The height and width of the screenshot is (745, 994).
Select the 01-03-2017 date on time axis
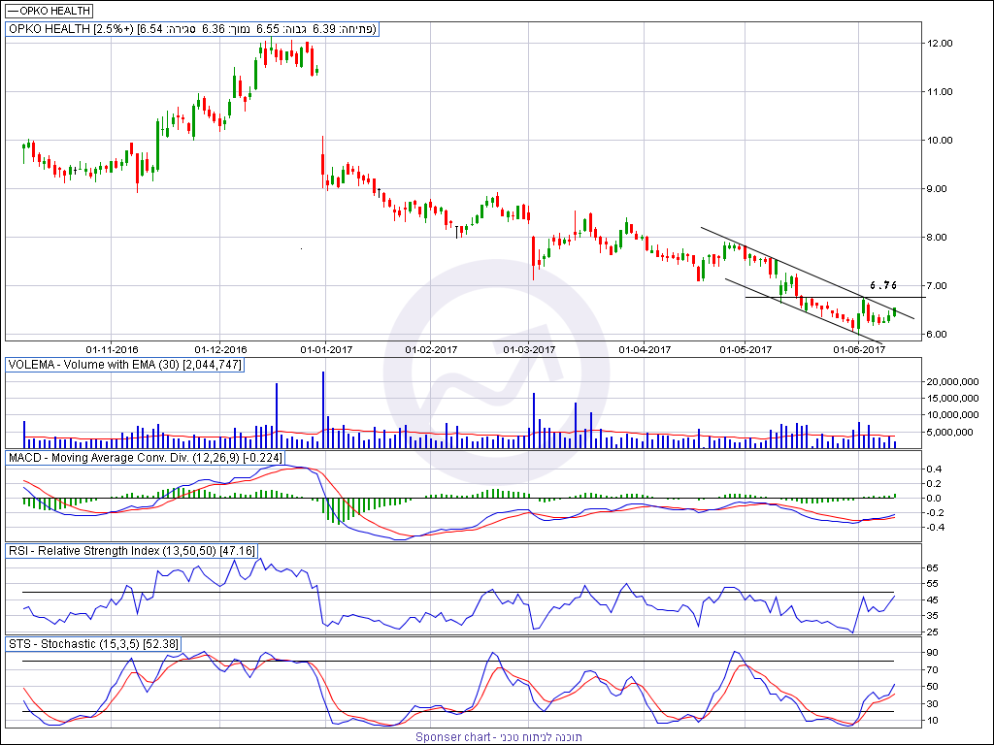(x=529, y=349)
